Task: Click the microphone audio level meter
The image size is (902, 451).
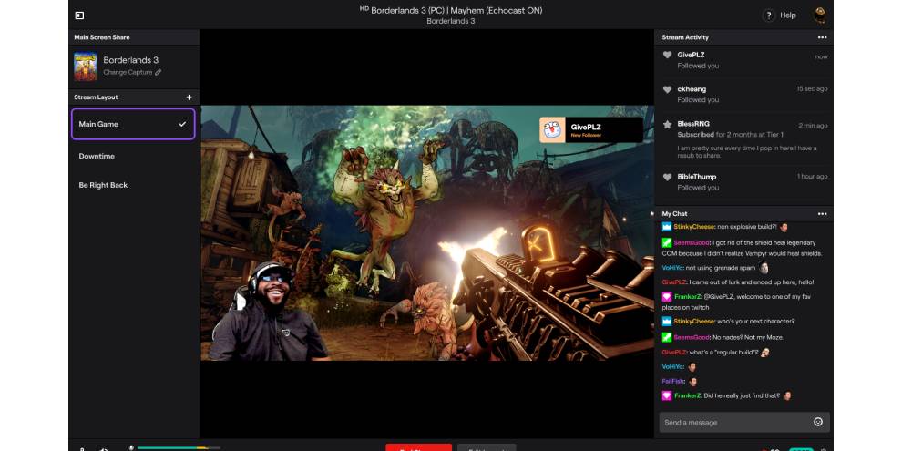Action: [x=179, y=447]
